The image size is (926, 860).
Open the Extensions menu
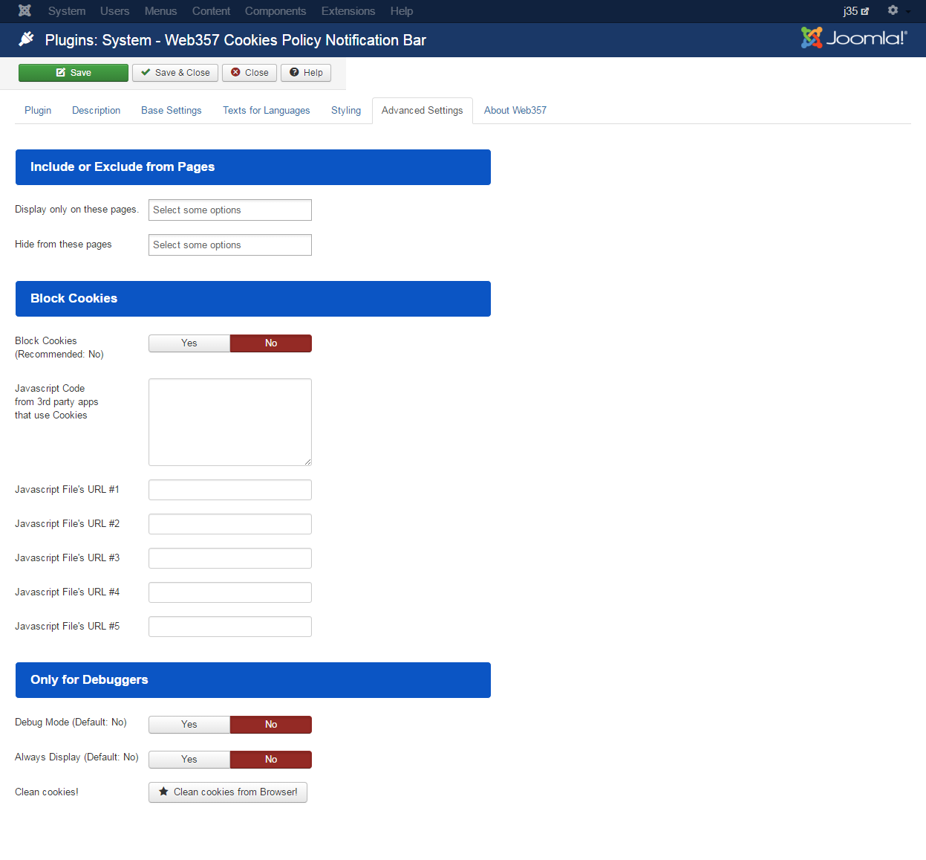click(348, 11)
